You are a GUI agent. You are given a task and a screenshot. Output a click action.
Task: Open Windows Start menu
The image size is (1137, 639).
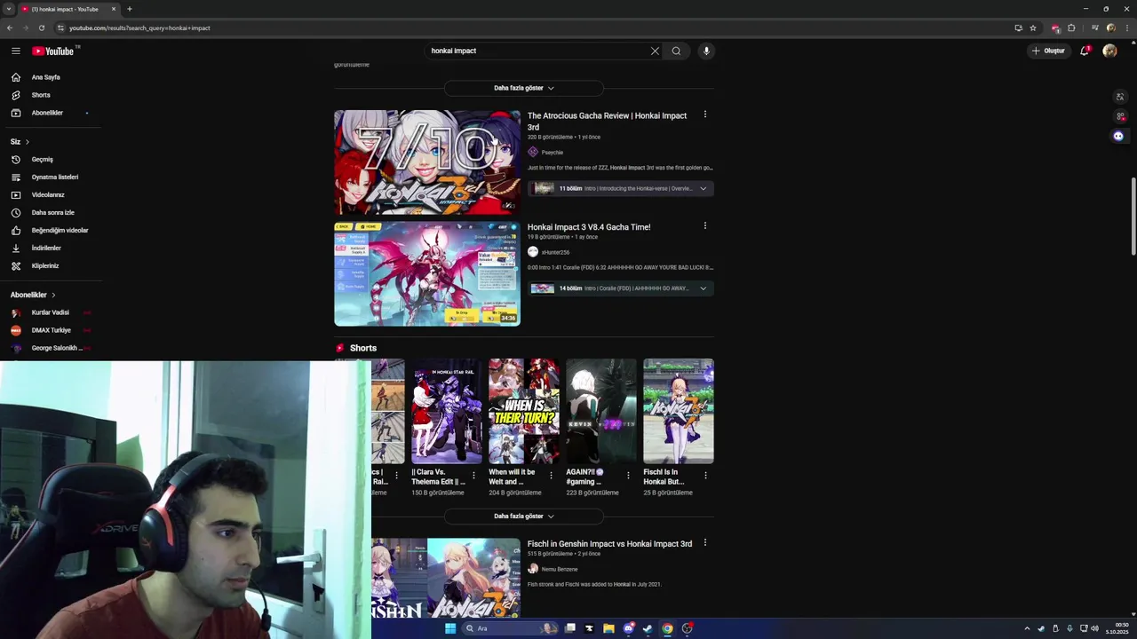pyautogui.click(x=450, y=628)
